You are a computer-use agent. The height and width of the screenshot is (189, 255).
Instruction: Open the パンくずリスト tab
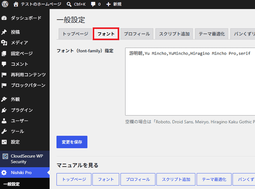(243, 34)
